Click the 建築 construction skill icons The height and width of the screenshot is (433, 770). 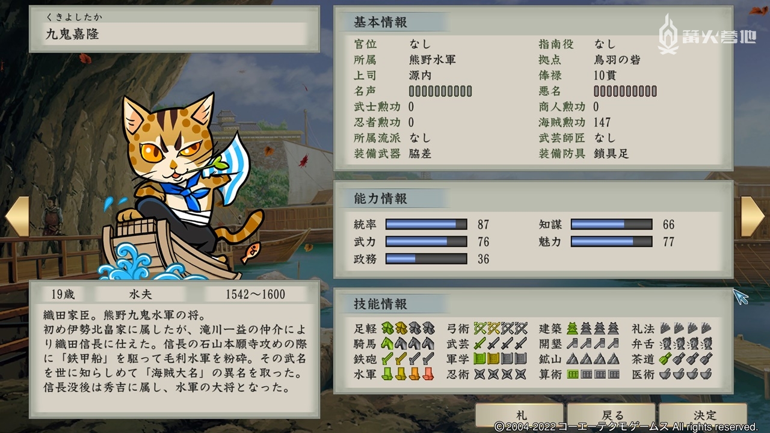[593, 328]
